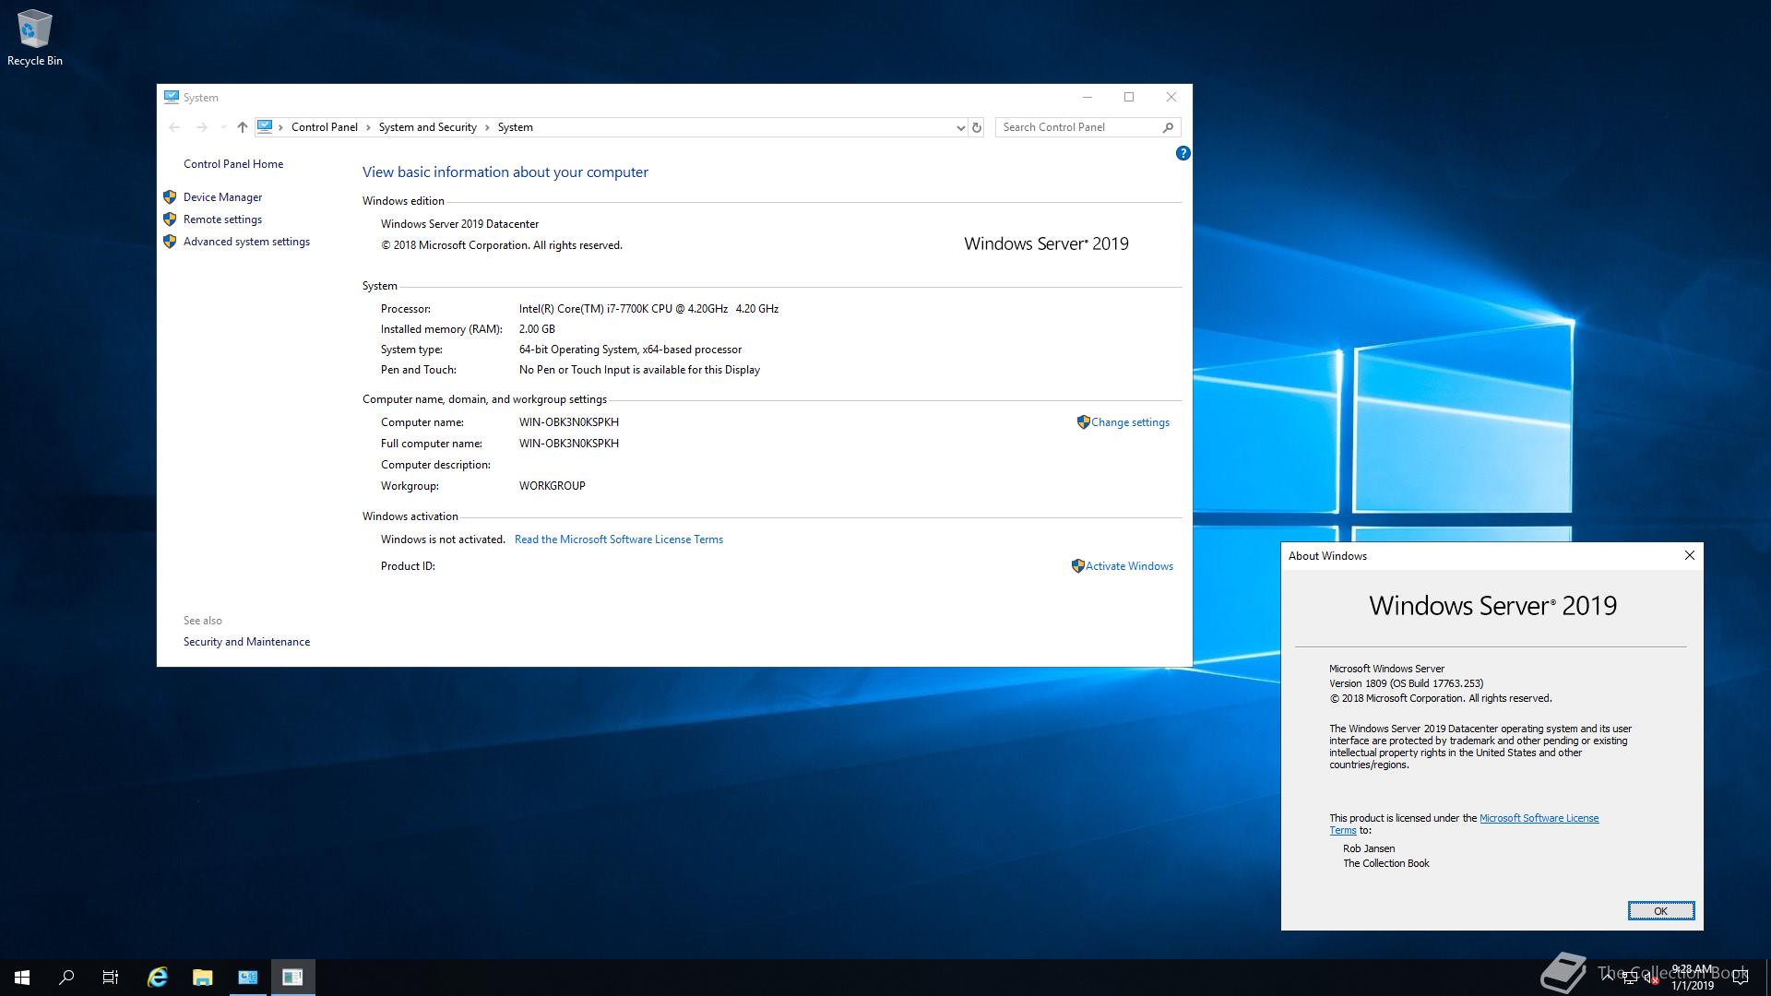Select Control Panel breadcrumb
This screenshot has width=1771, height=996.
(325, 127)
